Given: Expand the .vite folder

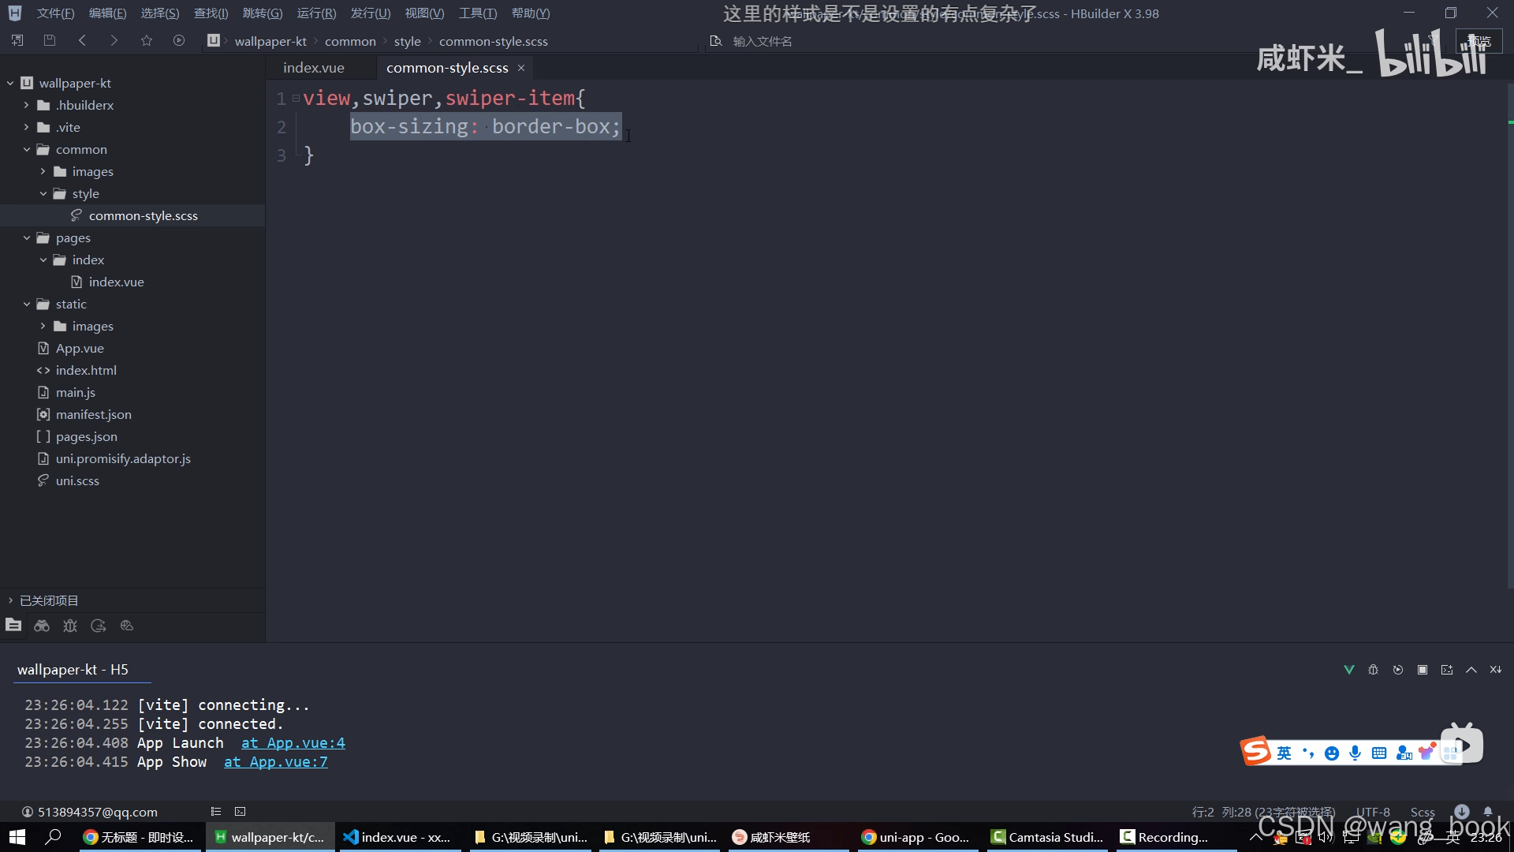Looking at the screenshot, I should click(x=26, y=127).
